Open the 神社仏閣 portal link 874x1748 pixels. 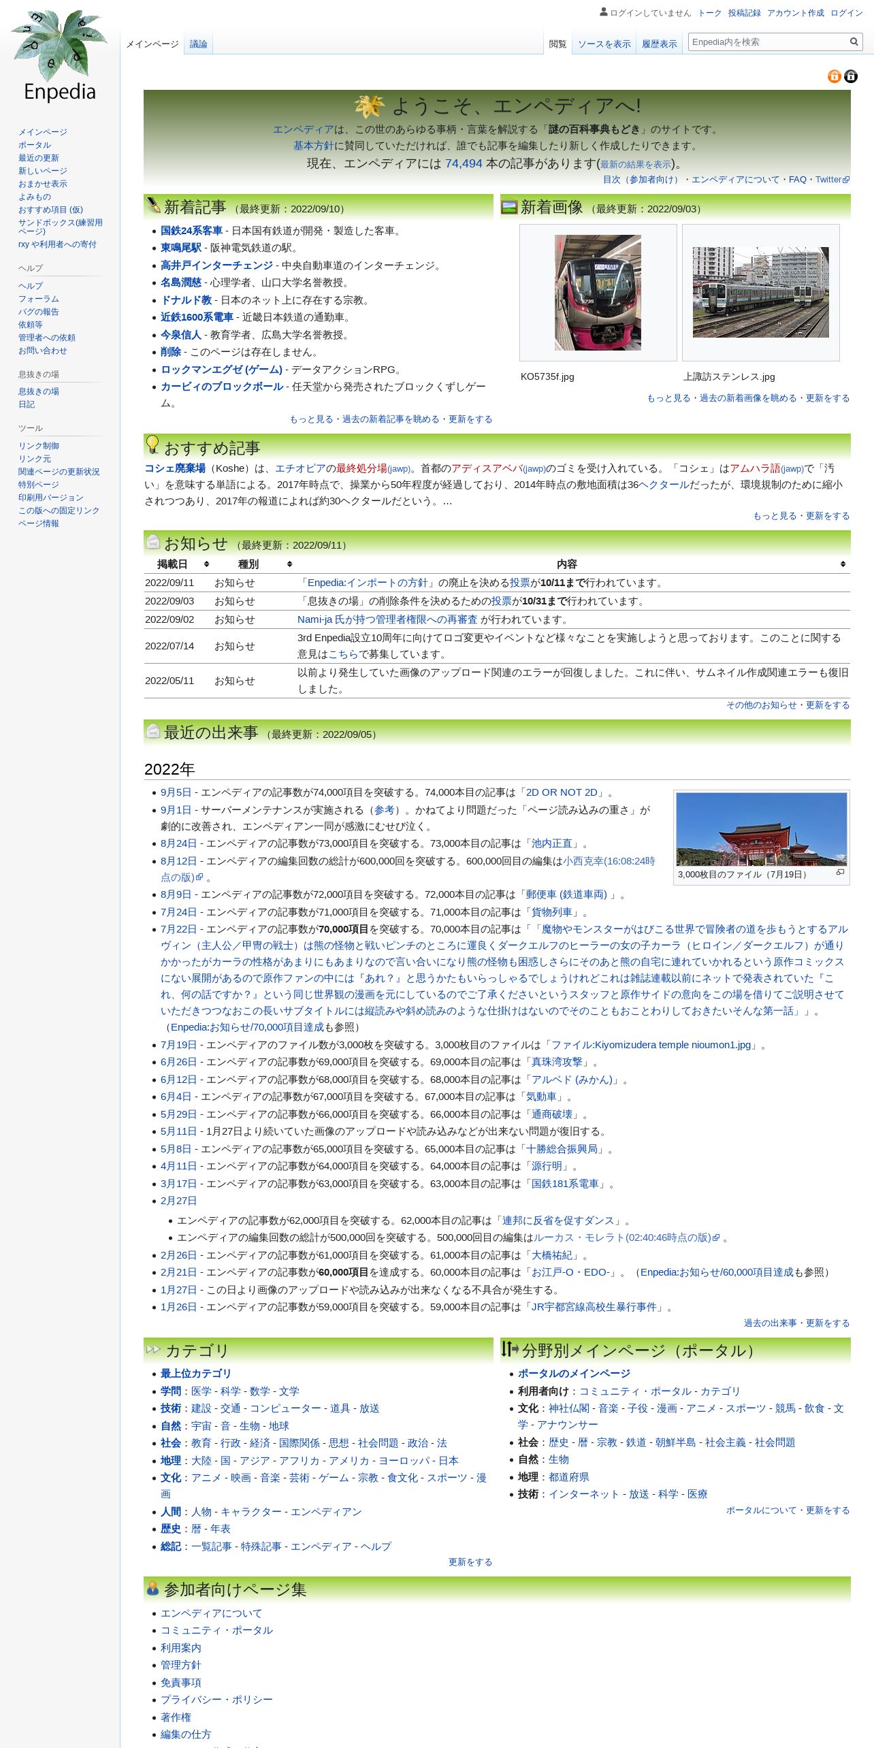tap(569, 1408)
